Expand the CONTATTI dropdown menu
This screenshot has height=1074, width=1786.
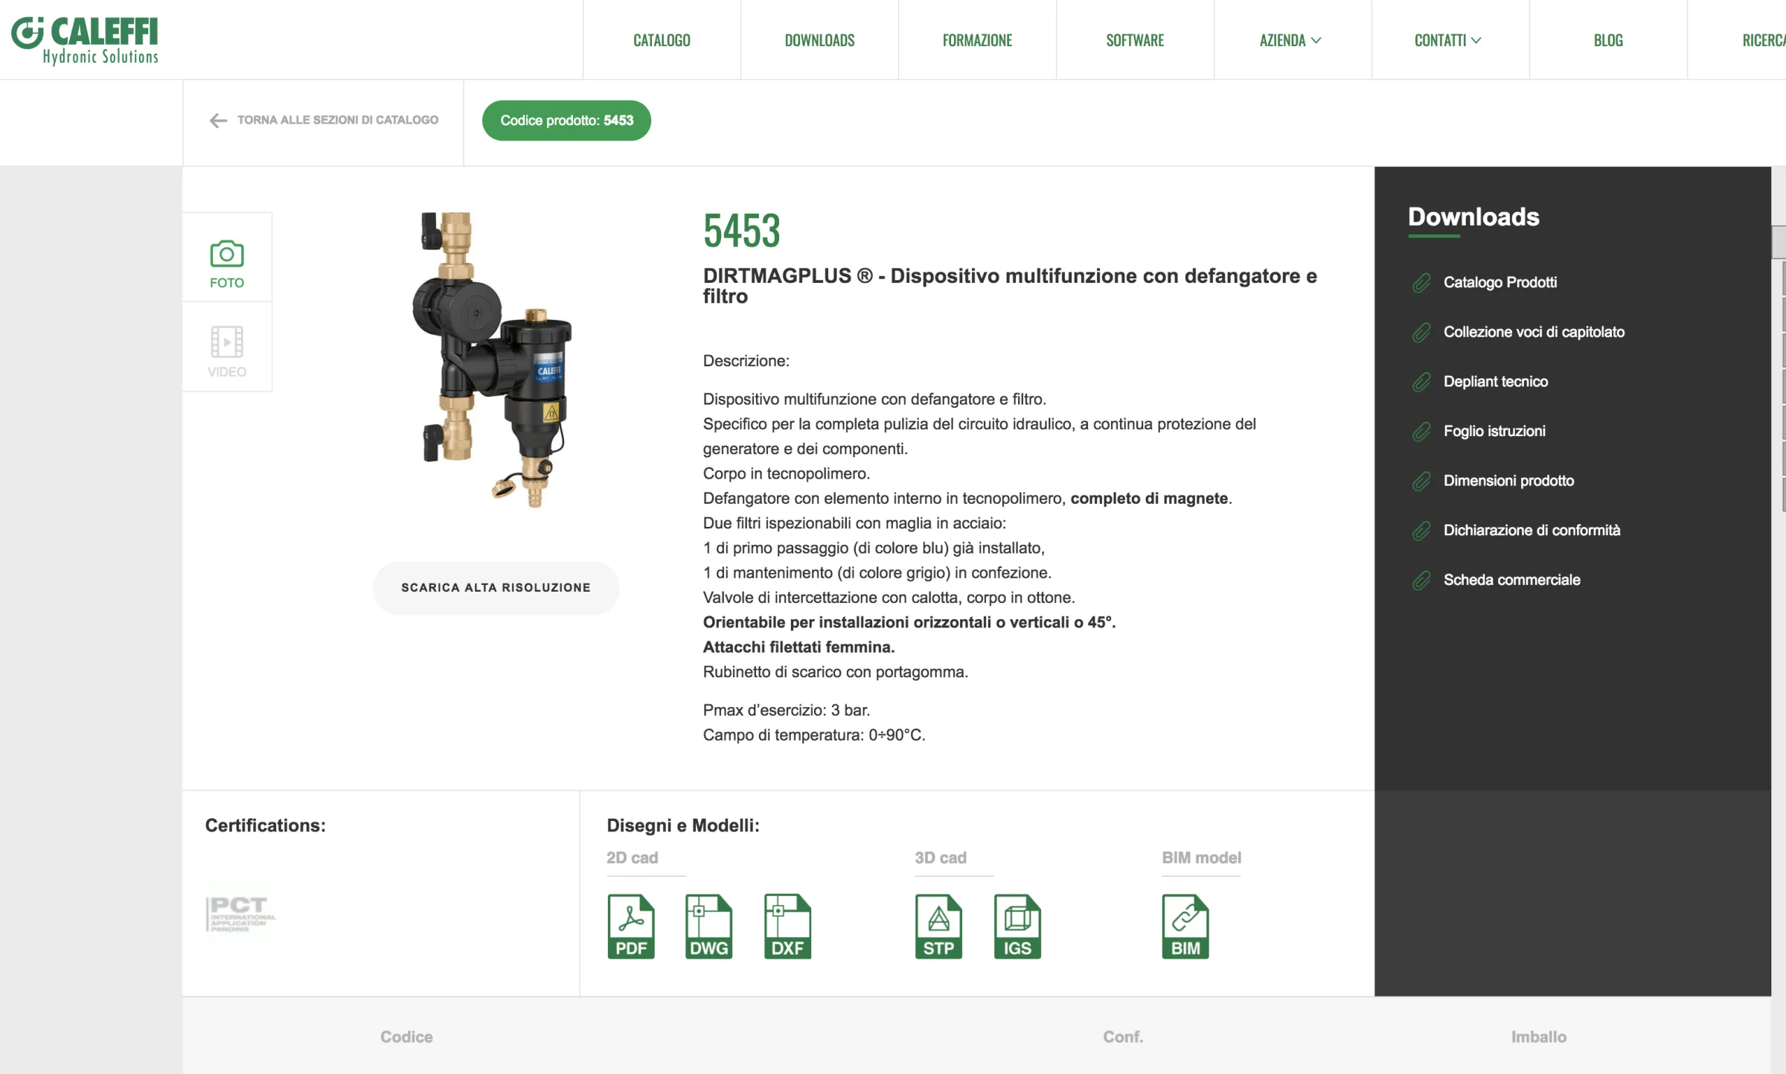[1447, 40]
